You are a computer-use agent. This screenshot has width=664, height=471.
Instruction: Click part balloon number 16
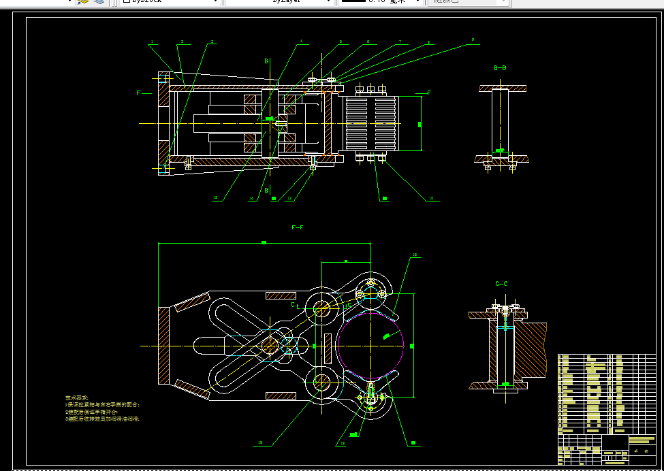(415, 255)
